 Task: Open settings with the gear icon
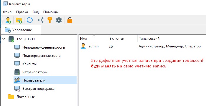(x=59, y=20)
